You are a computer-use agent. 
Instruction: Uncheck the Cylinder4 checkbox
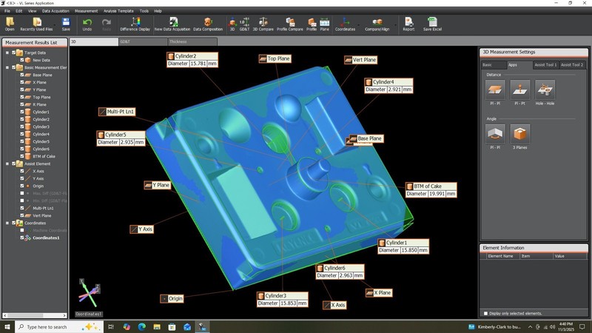(22, 134)
